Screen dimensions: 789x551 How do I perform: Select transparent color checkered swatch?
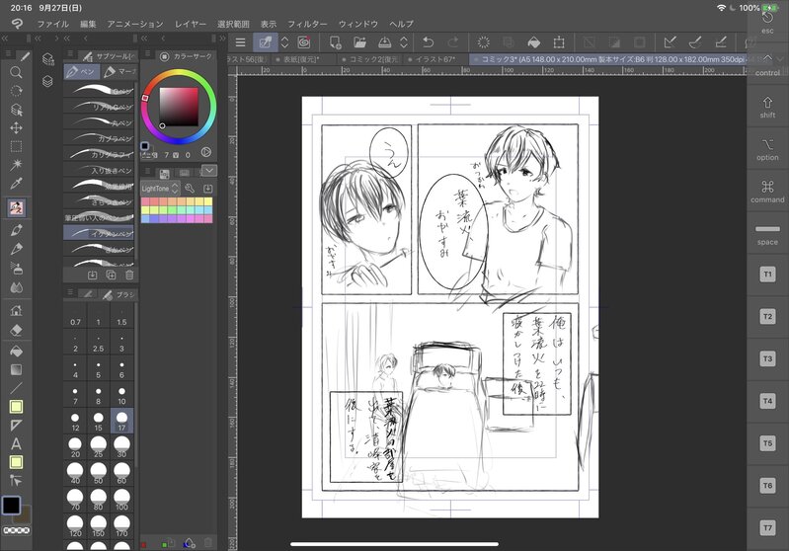[17, 530]
